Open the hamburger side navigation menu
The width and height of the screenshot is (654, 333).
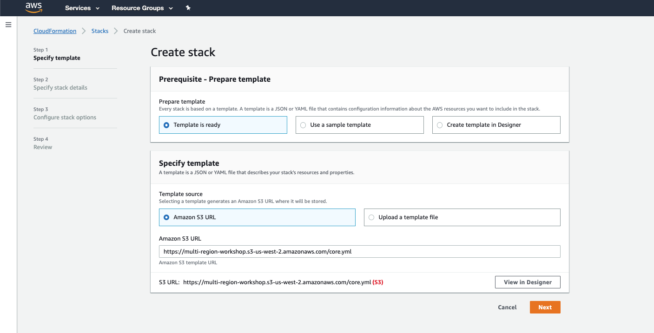coord(8,25)
